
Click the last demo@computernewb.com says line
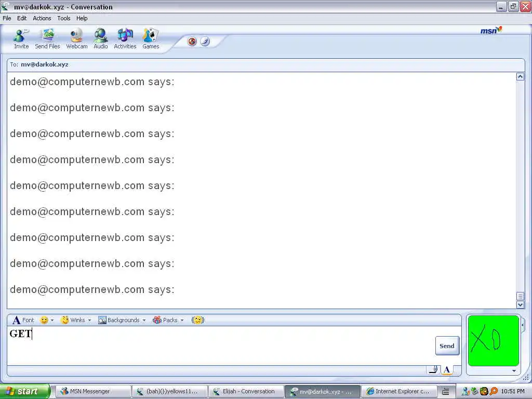[x=92, y=289]
